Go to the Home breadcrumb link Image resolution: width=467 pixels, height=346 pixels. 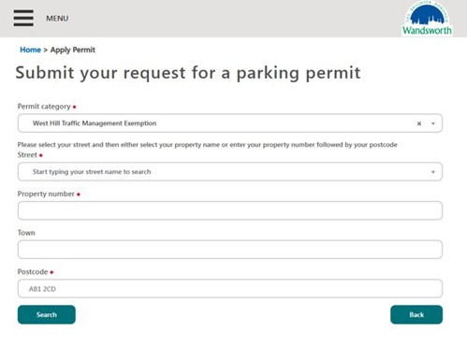(30, 50)
